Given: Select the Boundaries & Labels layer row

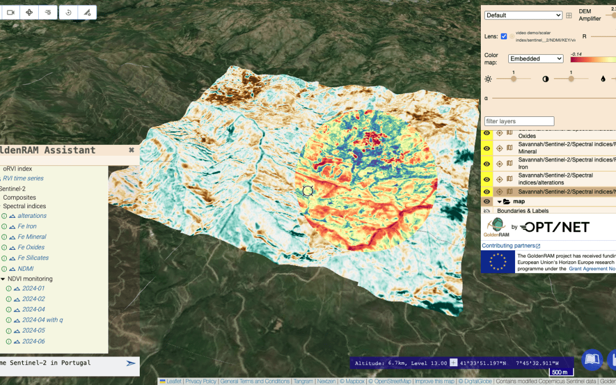Looking at the screenshot, I should pyautogui.click(x=549, y=211).
